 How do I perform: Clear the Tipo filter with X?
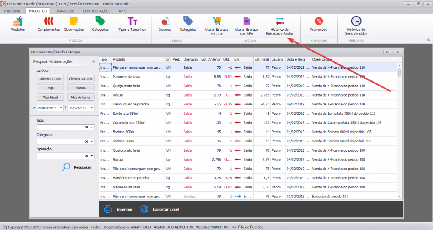(86, 127)
